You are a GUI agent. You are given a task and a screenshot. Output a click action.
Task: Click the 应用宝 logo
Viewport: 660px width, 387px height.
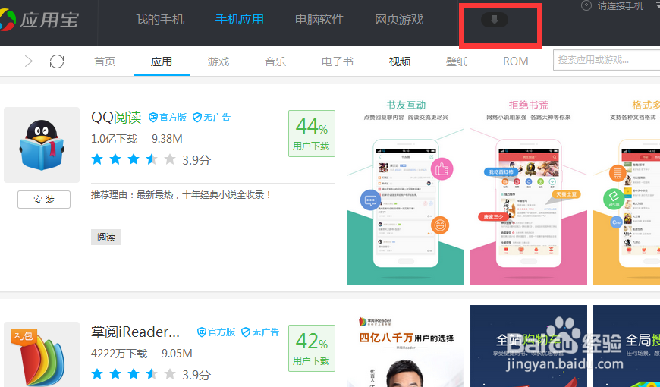39,20
